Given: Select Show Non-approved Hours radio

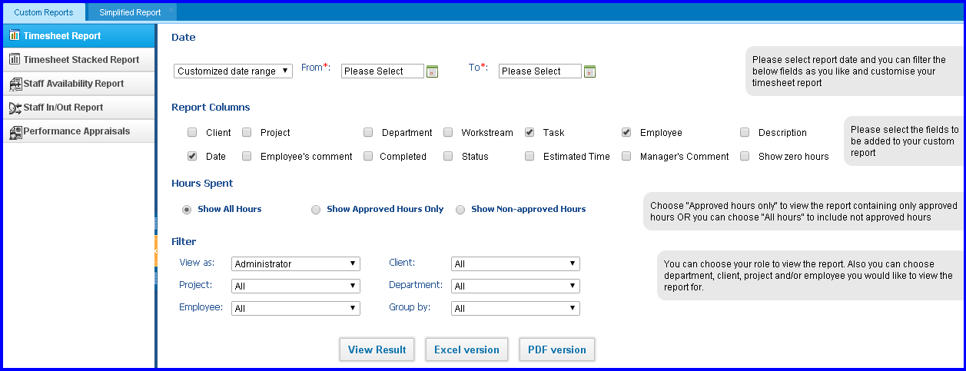Looking at the screenshot, I should click(460, 209).
